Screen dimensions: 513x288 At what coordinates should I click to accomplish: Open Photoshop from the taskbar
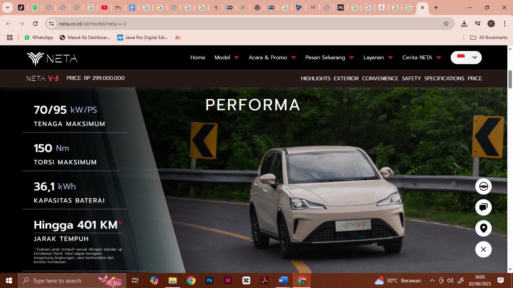point(210,280)
